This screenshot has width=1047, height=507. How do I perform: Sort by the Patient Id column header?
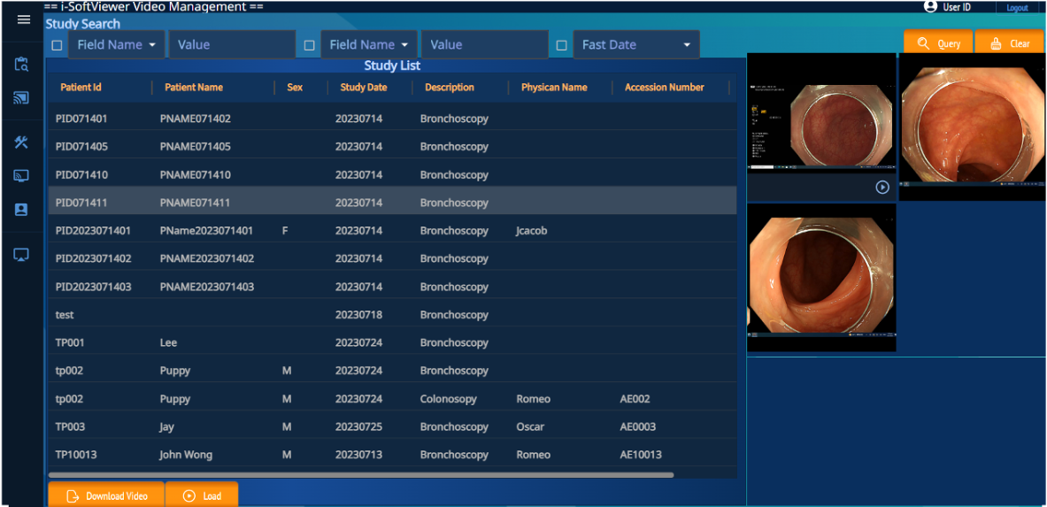point(81,88)
